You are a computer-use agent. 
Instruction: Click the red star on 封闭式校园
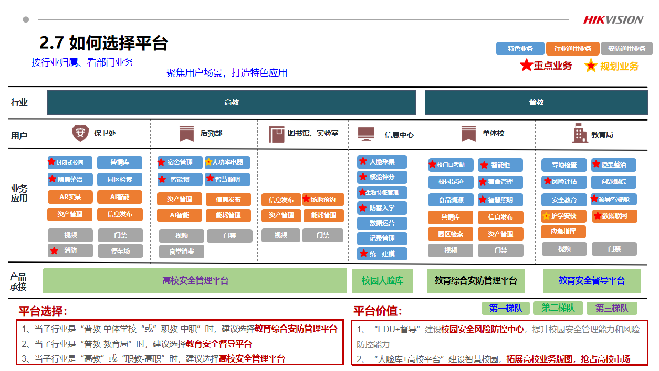(51, 162)
